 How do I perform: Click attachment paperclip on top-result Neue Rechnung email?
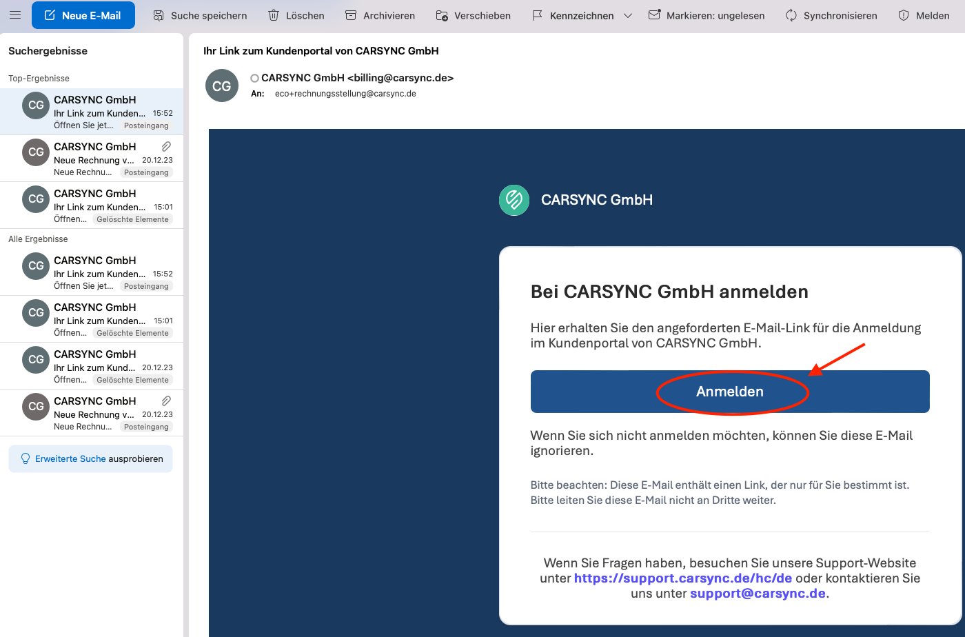click(166, 146)
